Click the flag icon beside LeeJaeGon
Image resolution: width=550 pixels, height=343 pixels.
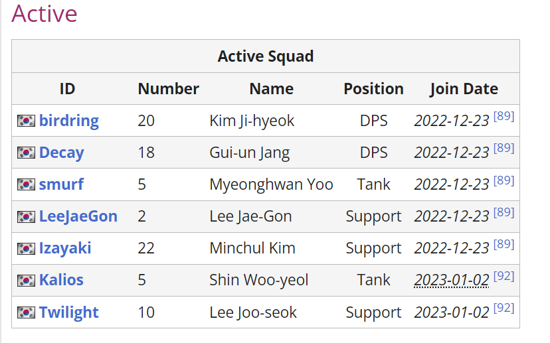click(x=26, y=217)
